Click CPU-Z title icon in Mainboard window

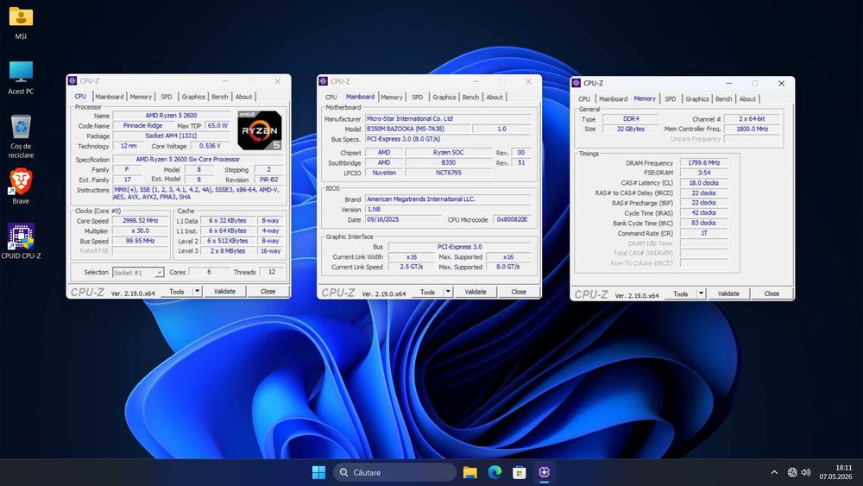(x=323, y=81)
